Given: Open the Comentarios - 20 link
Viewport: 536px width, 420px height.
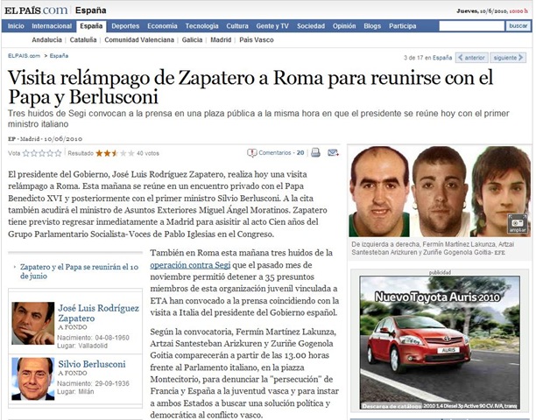Looking at the screenshot, I should pyautogui.click(x=281, y=152).
